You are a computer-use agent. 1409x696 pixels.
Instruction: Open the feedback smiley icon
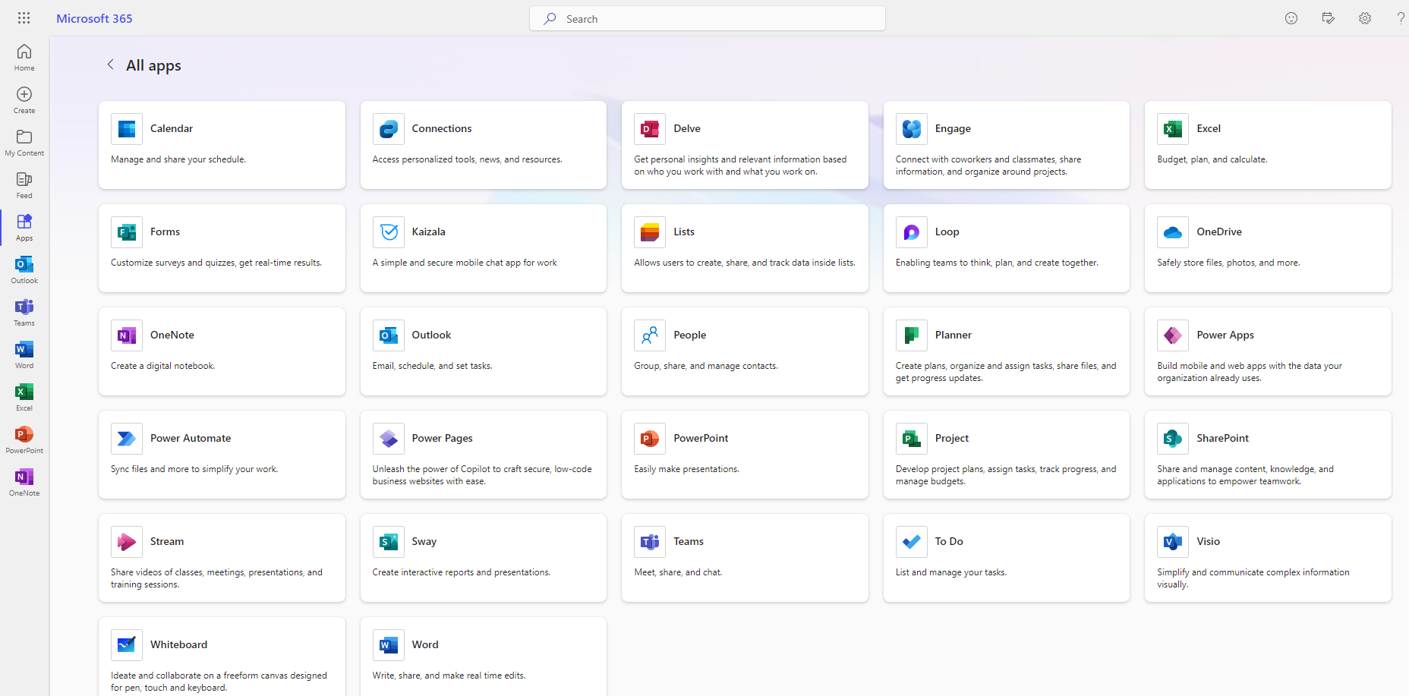pyautogui.click(x=1291, y=18)
